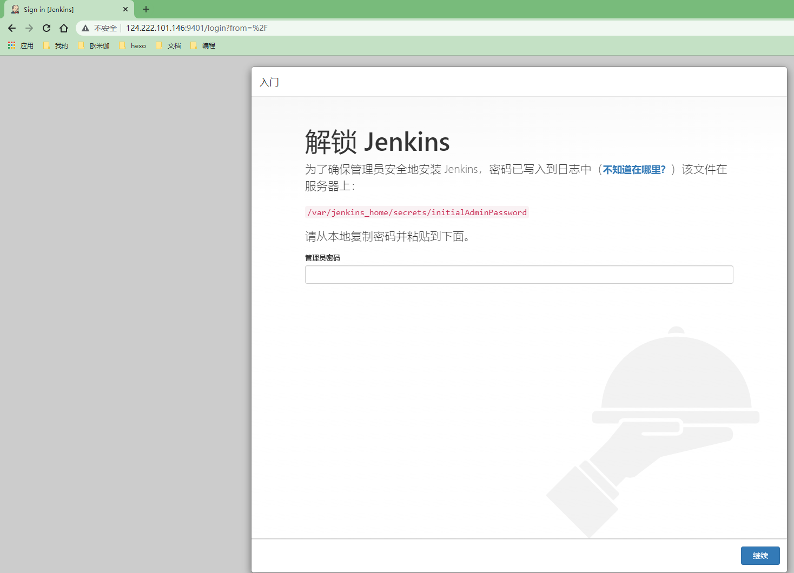Close the Sign in [Jenkins] tab
Viewport: 794px width, 573px height.
(x=125, y=9)
